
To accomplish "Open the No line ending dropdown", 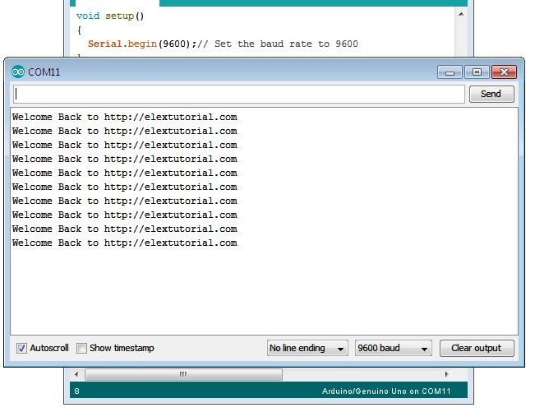I will (x=307, y=348).
